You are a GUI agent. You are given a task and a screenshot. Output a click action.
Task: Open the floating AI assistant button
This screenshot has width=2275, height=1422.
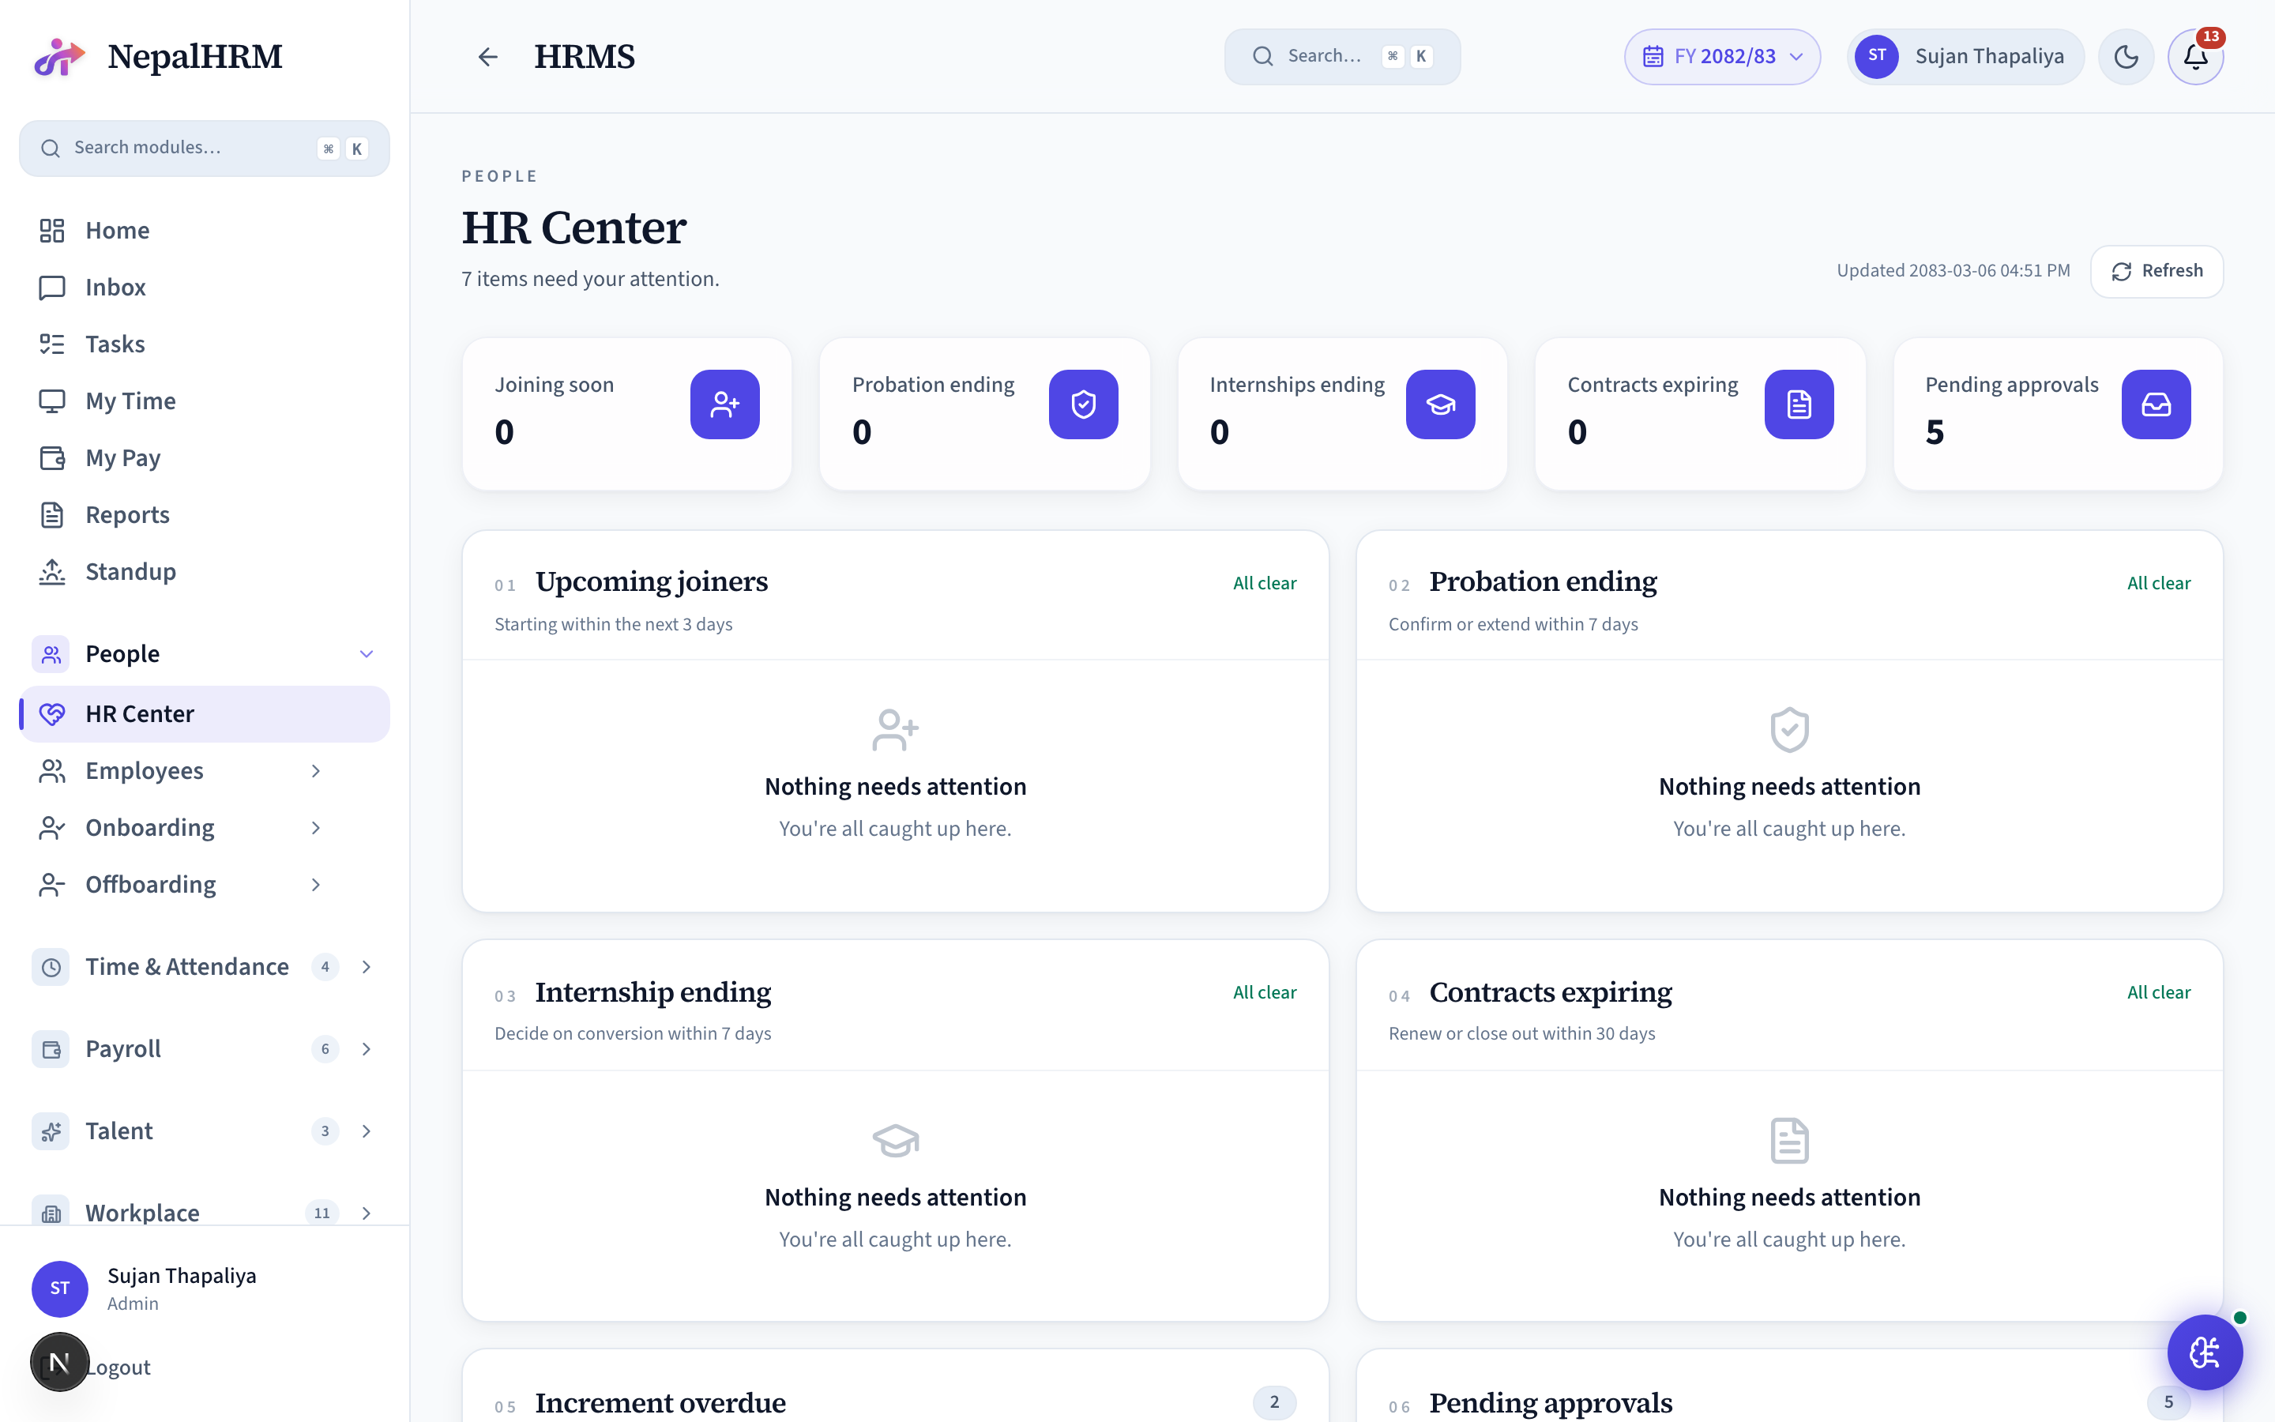pos(2205,1352)
